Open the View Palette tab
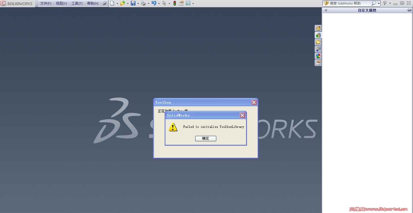Screen dimensions: 413x213 318,49
